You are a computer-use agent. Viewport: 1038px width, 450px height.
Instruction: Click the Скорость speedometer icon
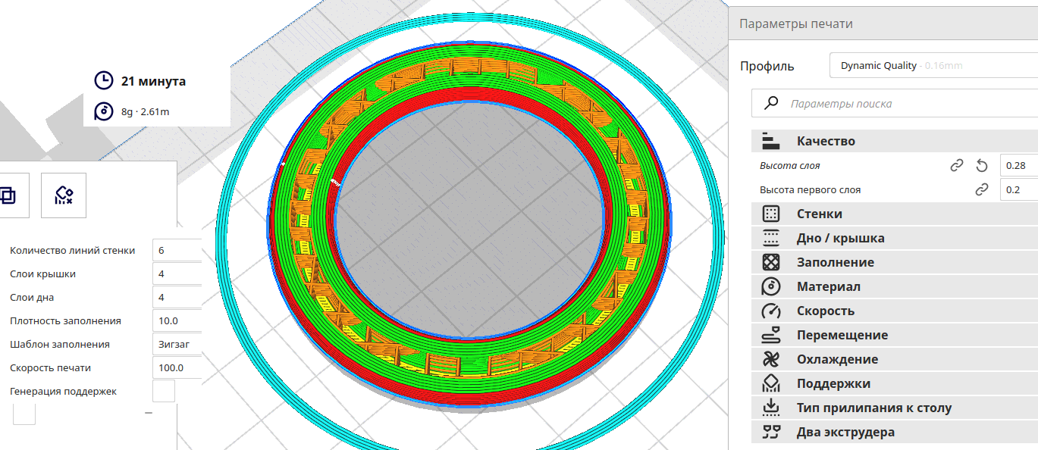[x=770, y=311]
